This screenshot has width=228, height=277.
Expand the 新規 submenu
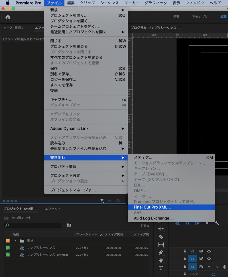[x=123, y=10]
